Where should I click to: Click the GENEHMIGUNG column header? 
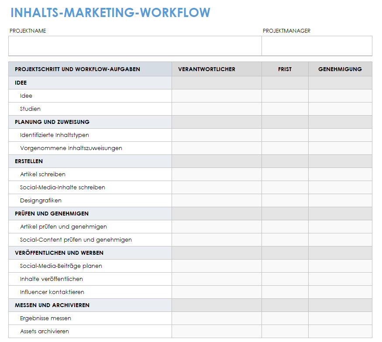point(341,69)
